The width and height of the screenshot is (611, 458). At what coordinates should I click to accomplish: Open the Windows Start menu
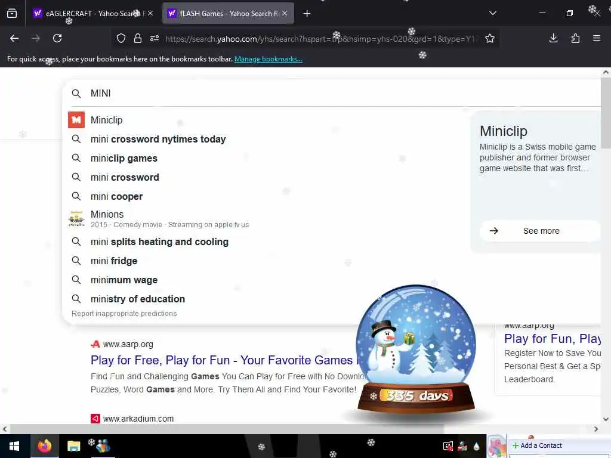click(14, 446)
